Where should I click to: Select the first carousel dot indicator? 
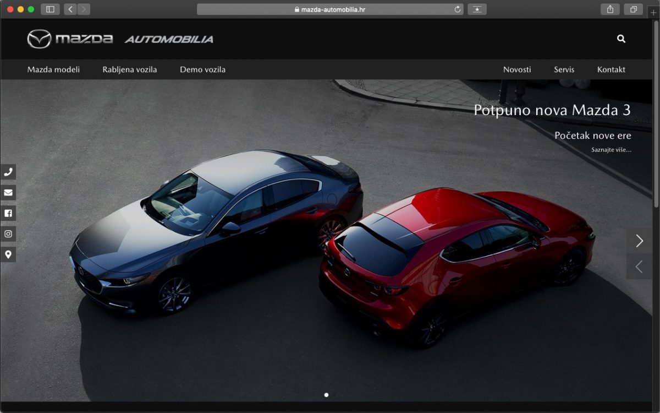pos(326,395)
